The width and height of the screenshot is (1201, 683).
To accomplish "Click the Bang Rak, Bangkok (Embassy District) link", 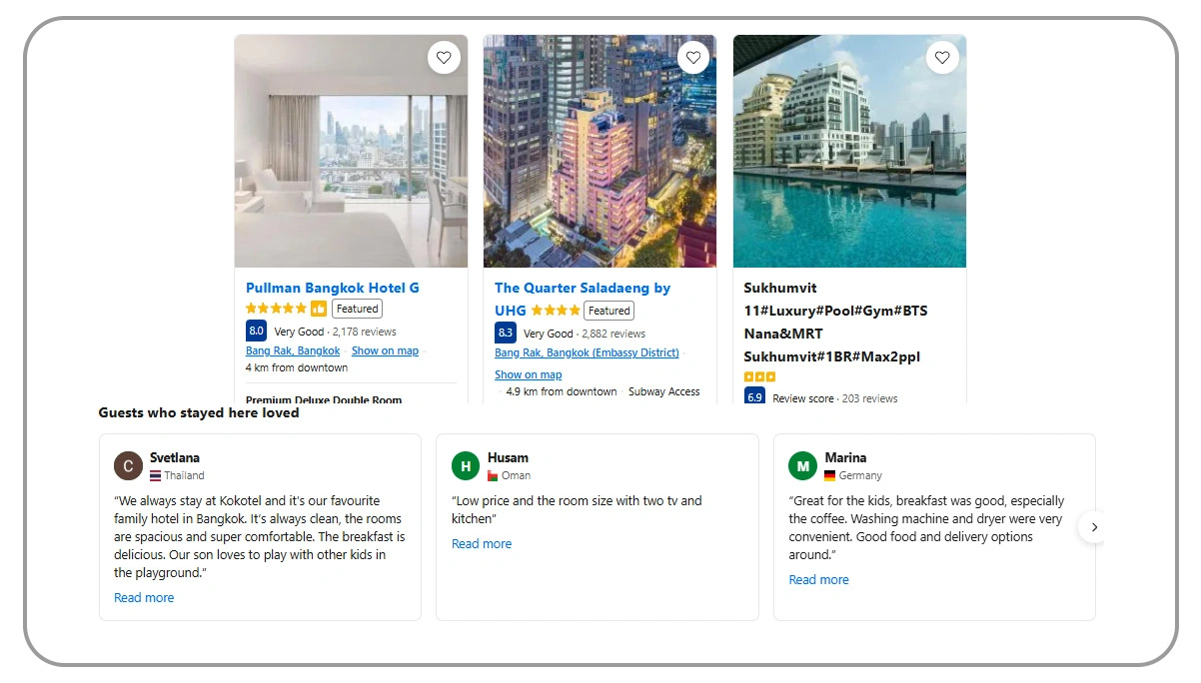I will point(587,352).
